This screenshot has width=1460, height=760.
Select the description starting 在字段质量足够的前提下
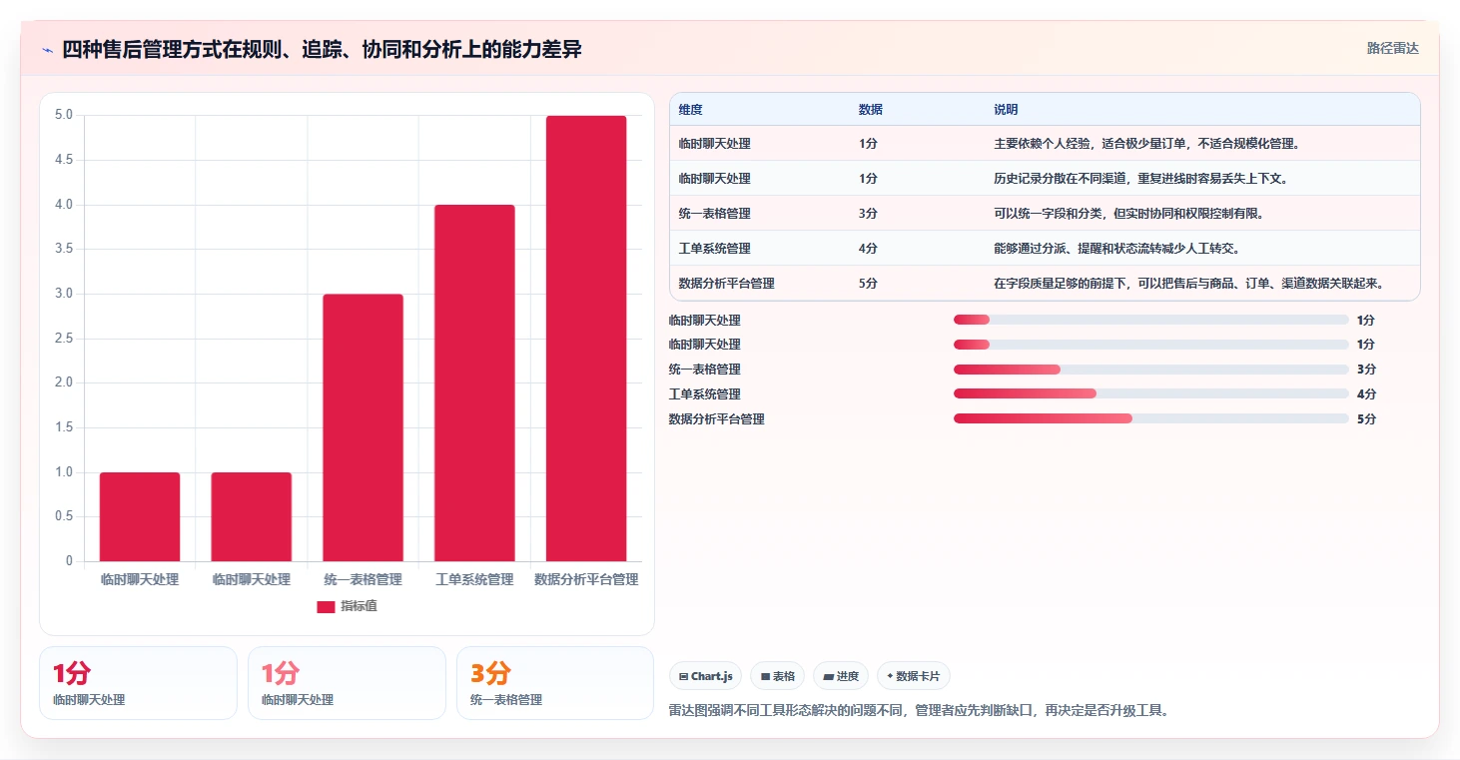point(1192,284)
